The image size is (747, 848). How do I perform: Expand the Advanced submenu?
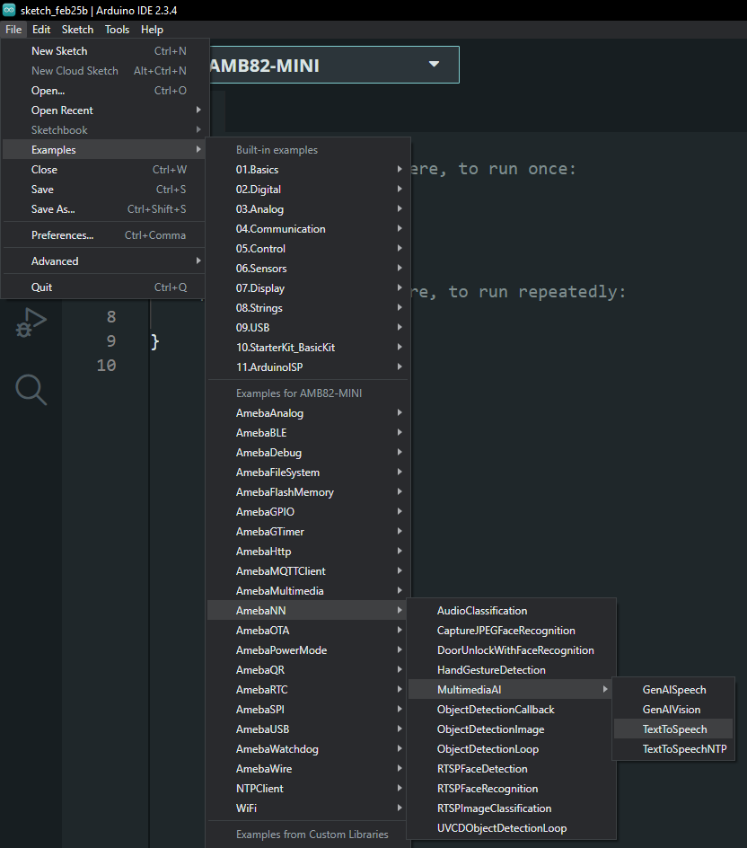click(x=104, y=261)
